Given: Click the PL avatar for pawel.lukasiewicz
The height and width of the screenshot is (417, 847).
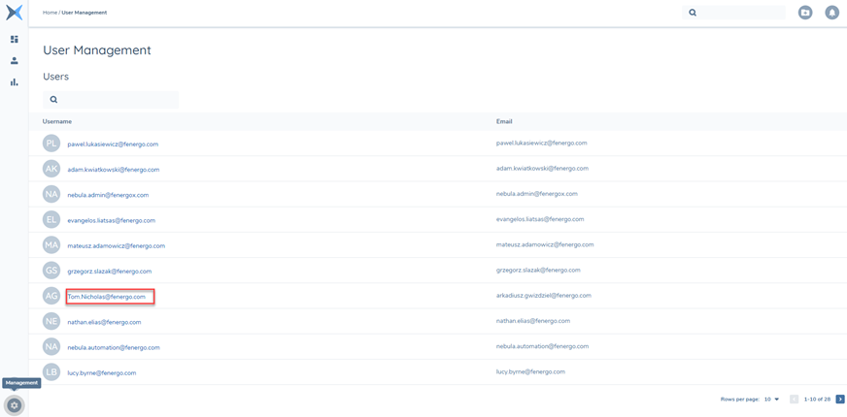Looking at the screenshot, I should [x=51, y=144].
